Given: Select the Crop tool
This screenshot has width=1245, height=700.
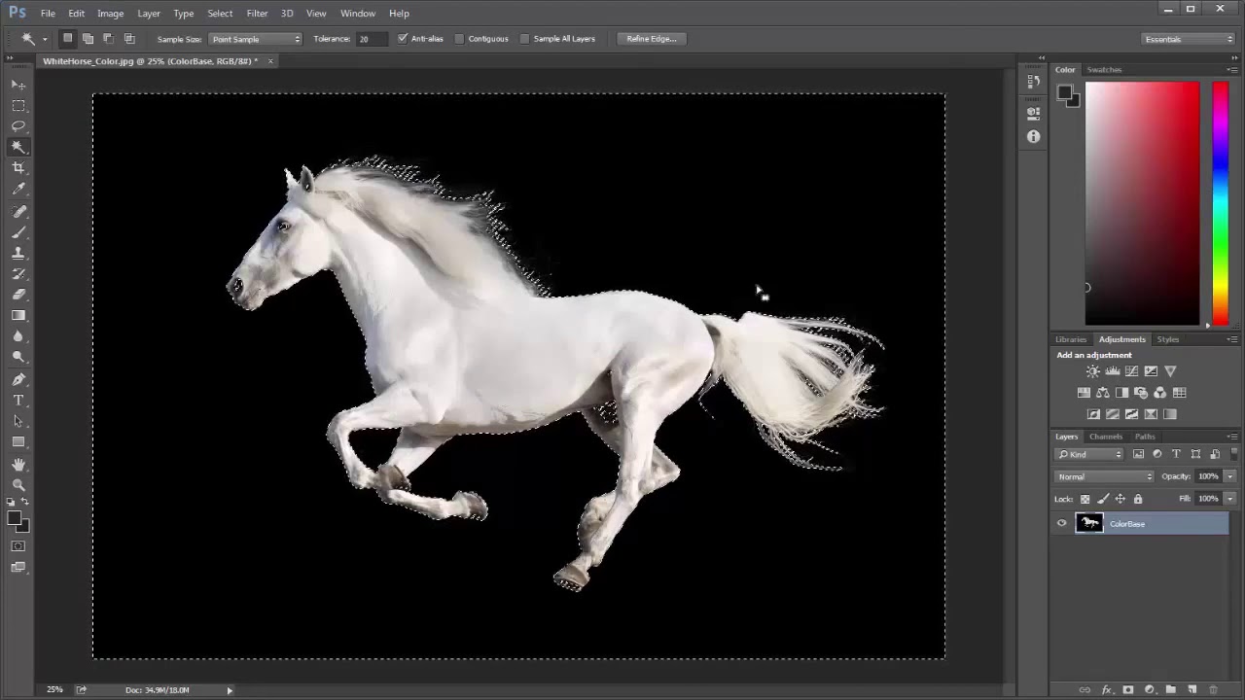Looking at the screenshot, I should pos(18,168).
